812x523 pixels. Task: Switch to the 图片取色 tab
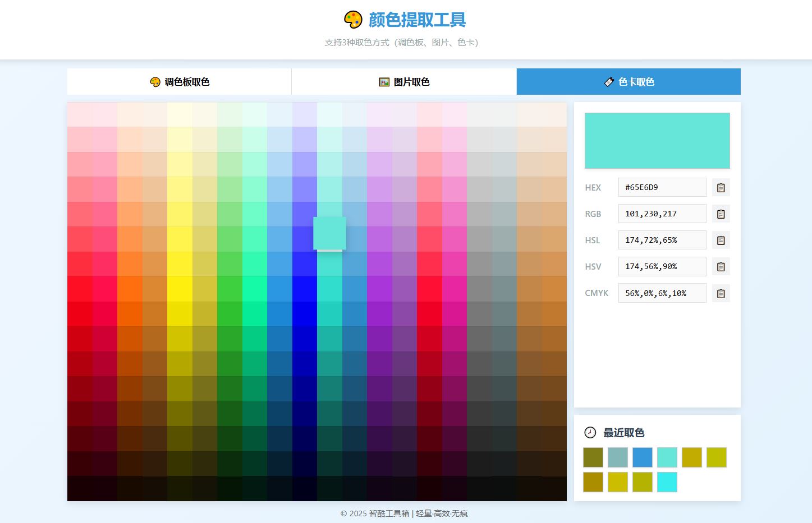[404, 82]
